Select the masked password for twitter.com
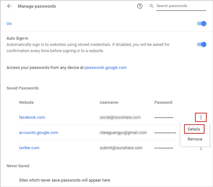 pos(164,148)
